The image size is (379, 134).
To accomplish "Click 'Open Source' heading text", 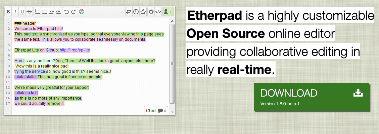I will (x=226, y=34).
